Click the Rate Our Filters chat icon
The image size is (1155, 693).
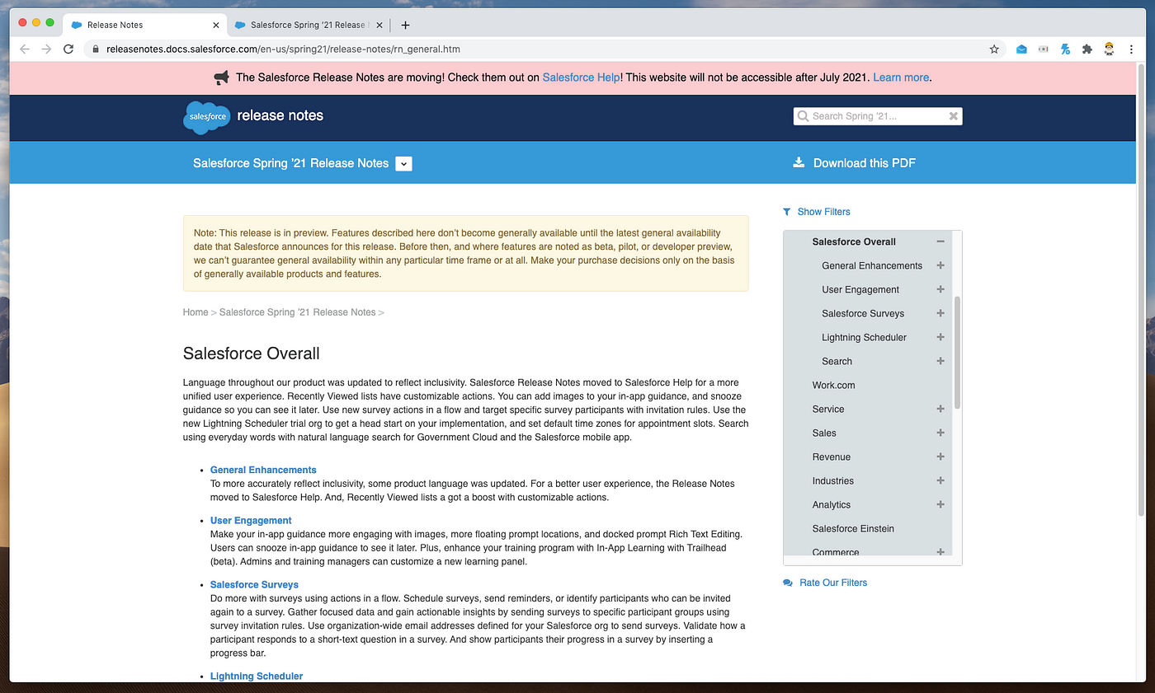pos(788,583)
